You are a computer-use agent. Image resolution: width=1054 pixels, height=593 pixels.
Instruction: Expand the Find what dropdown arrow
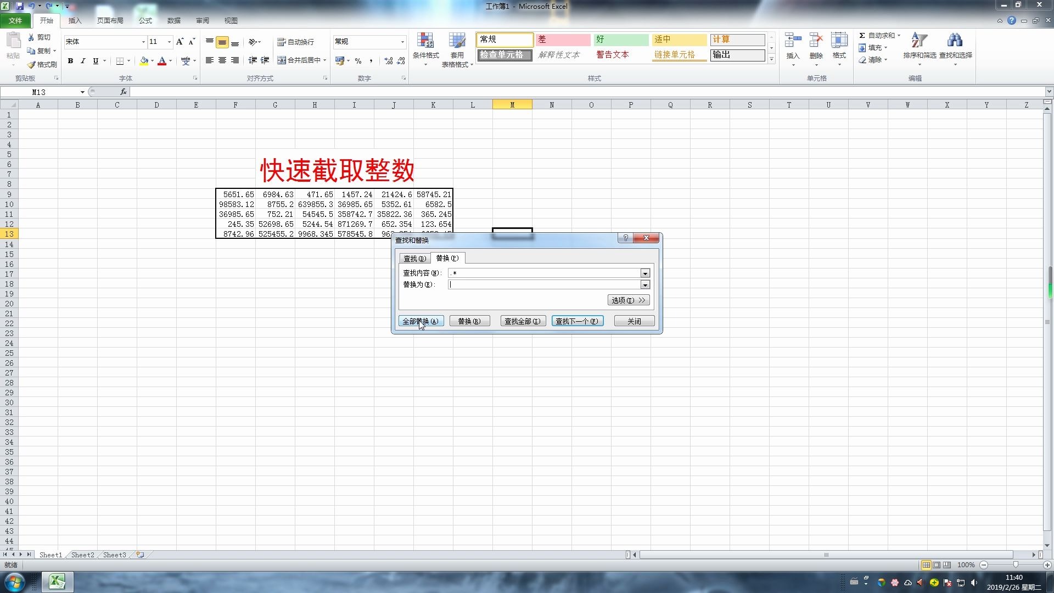pyautogui.click(x=645, y=273)
